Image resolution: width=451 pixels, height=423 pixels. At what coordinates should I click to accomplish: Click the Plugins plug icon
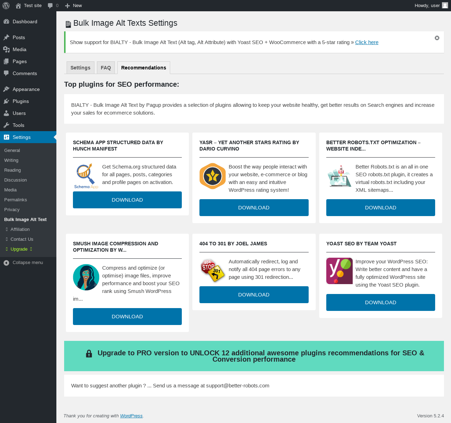pyautogui.click(x=6, y=101)
